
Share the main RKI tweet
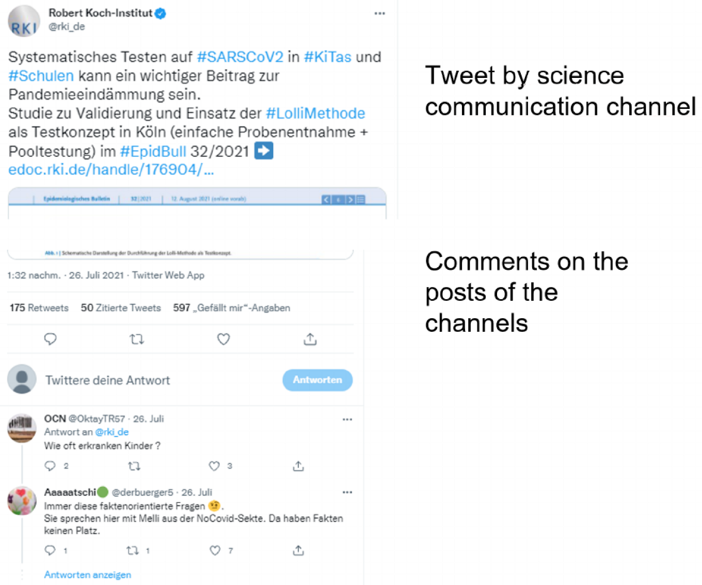pos(310,339)
